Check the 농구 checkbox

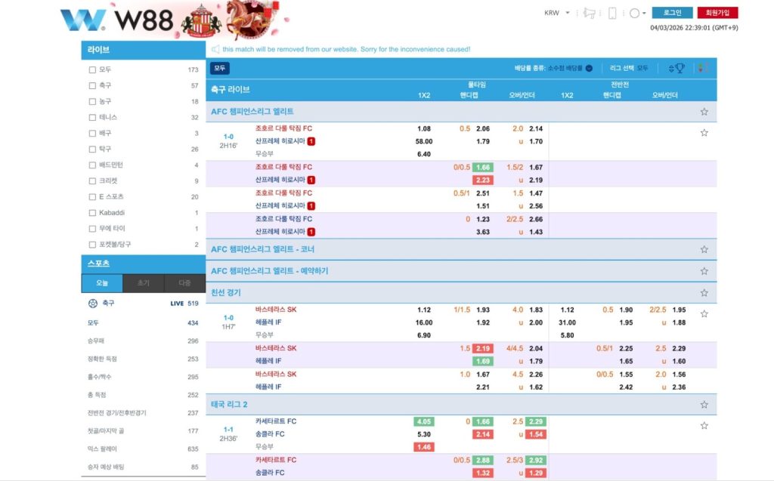[92, 102]
